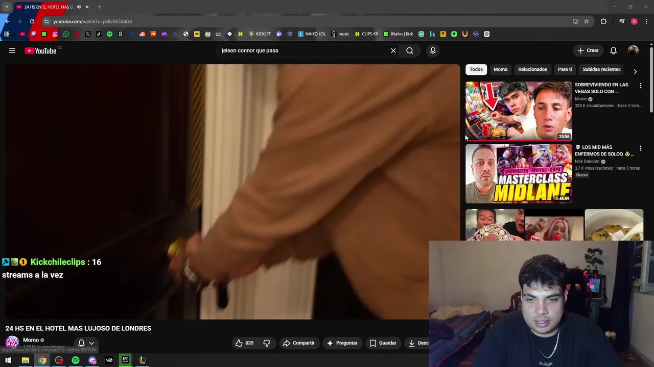Start voice search with microphone
654x367 pixels.
pos(433,50)
